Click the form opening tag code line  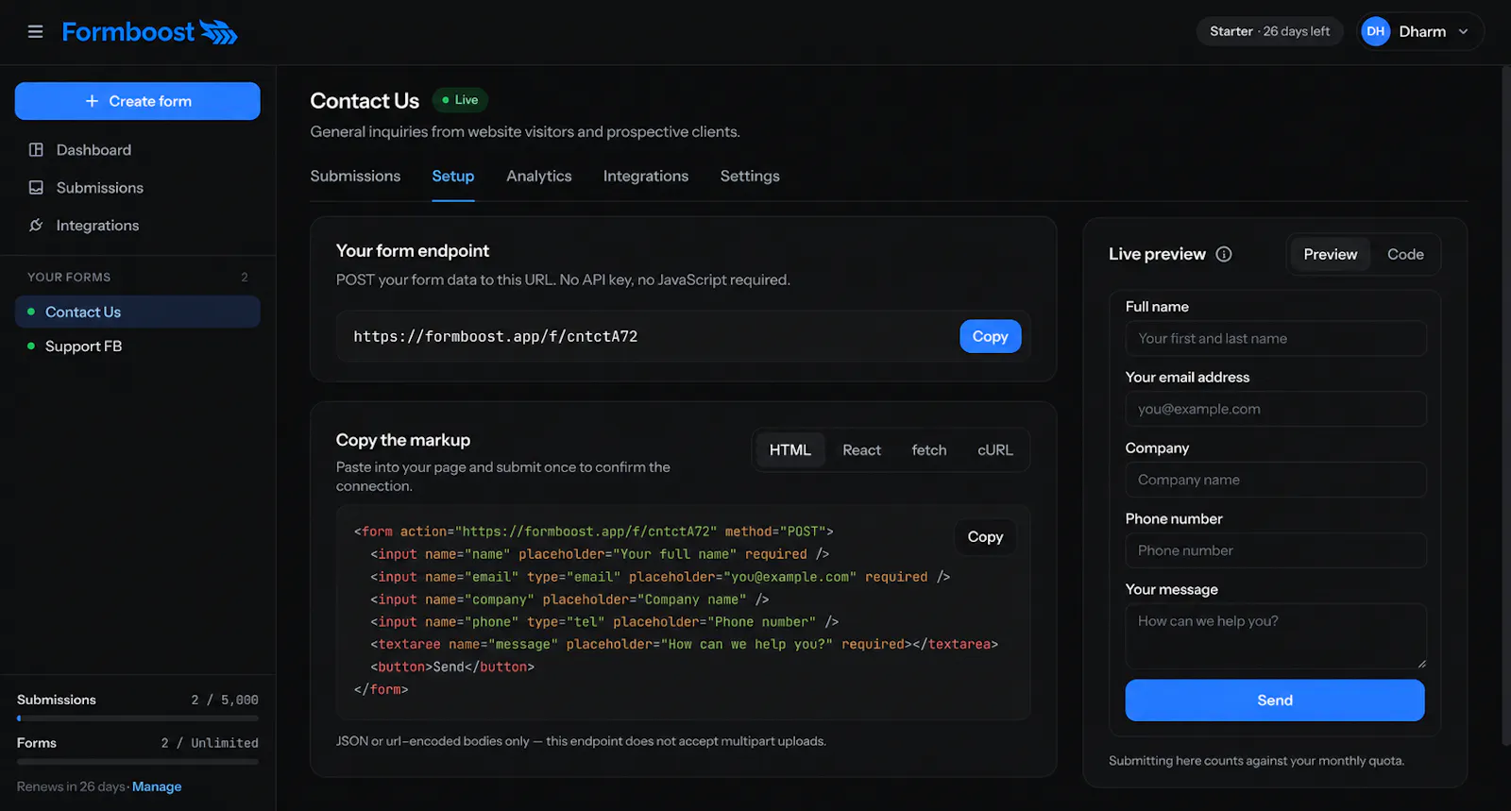click(593, 532)
